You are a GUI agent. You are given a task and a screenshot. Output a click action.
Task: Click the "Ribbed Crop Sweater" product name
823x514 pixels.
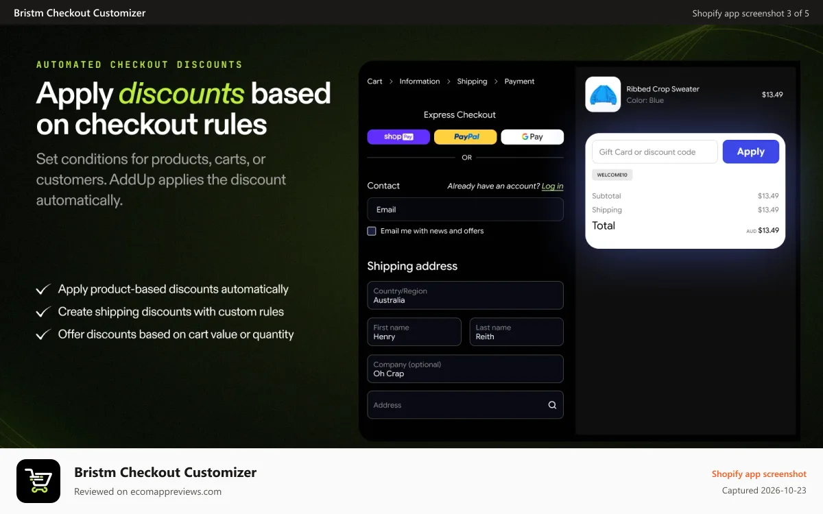point(663,89)
